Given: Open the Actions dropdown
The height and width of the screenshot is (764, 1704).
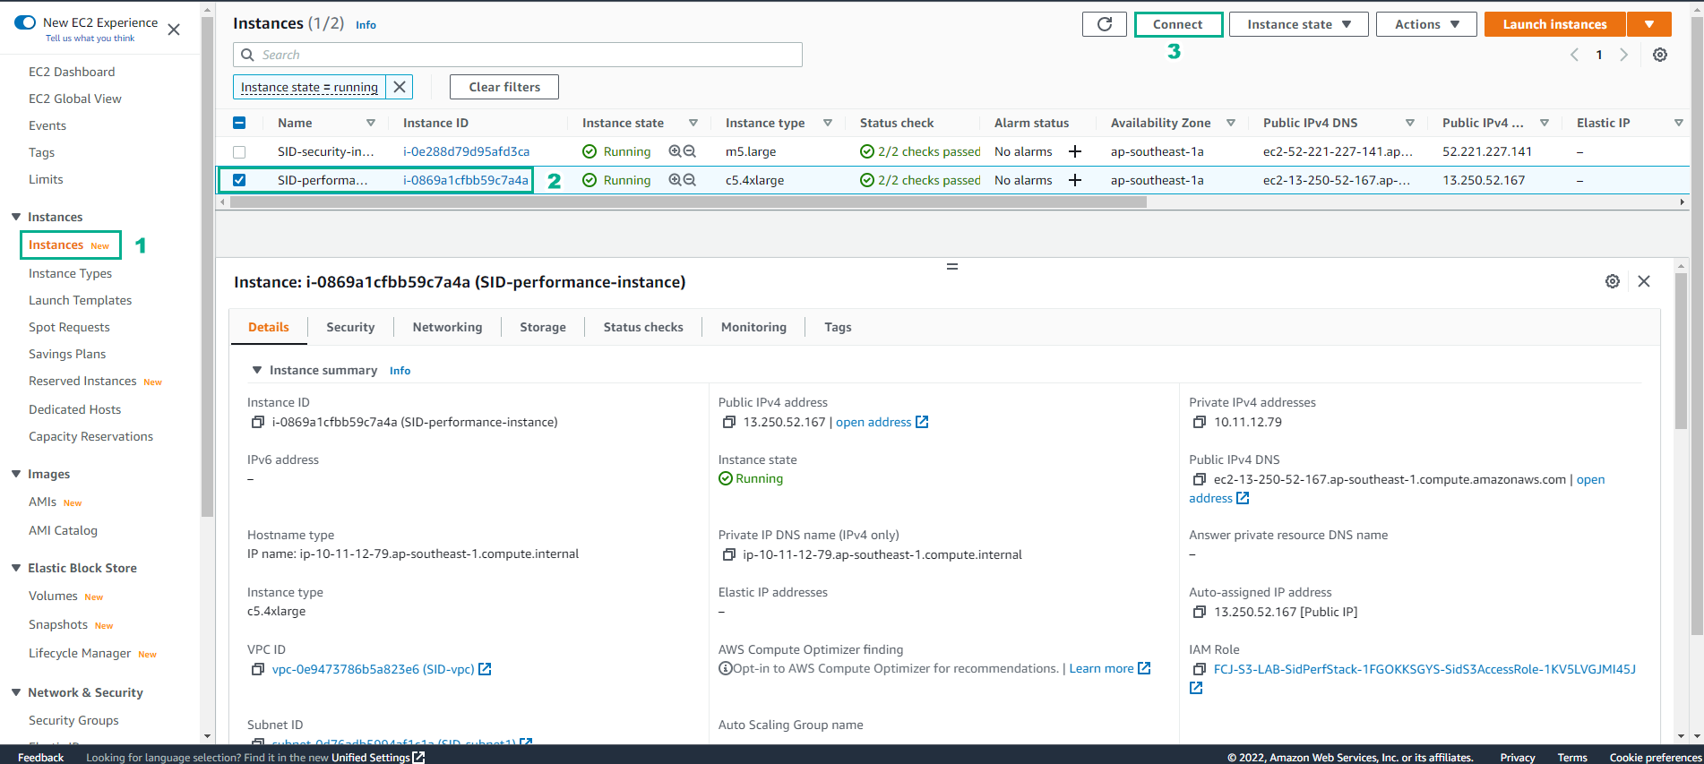Looking at the screenshot, I should pos(1426,24).
